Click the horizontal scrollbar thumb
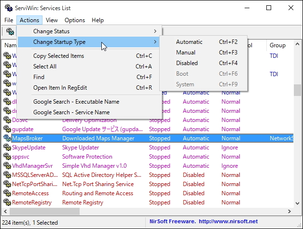 (44, 212)
